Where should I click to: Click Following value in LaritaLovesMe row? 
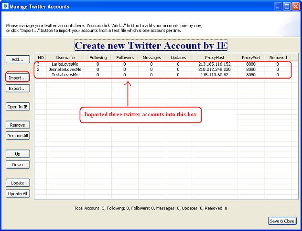click(98, 64)
